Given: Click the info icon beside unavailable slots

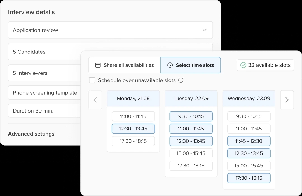Looking at the screenshot, I should (181, 80).
